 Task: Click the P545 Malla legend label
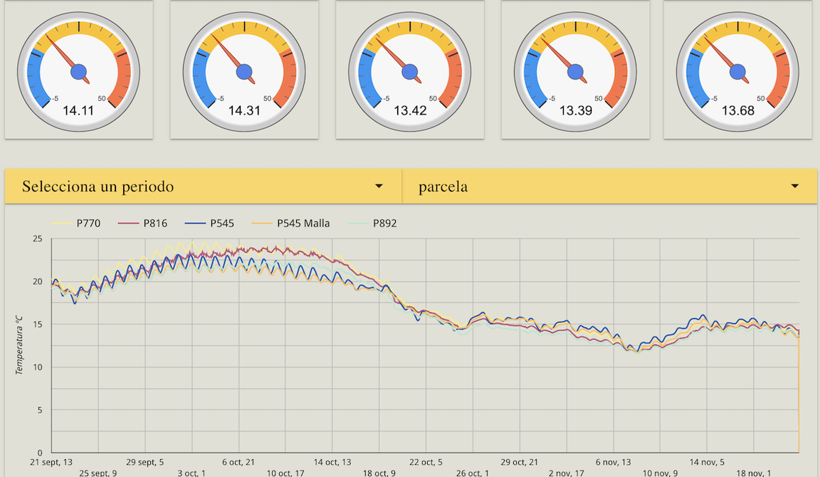pos(303,224)
